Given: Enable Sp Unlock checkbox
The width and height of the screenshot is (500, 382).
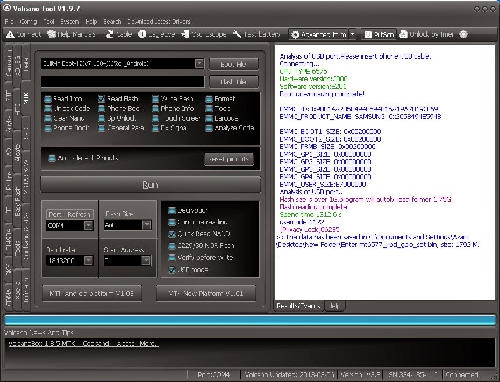Looking at the screenshot, I should [102, 118].
